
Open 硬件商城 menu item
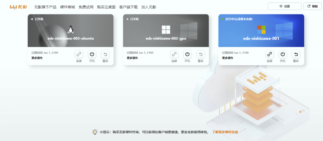tap(68, 7)
